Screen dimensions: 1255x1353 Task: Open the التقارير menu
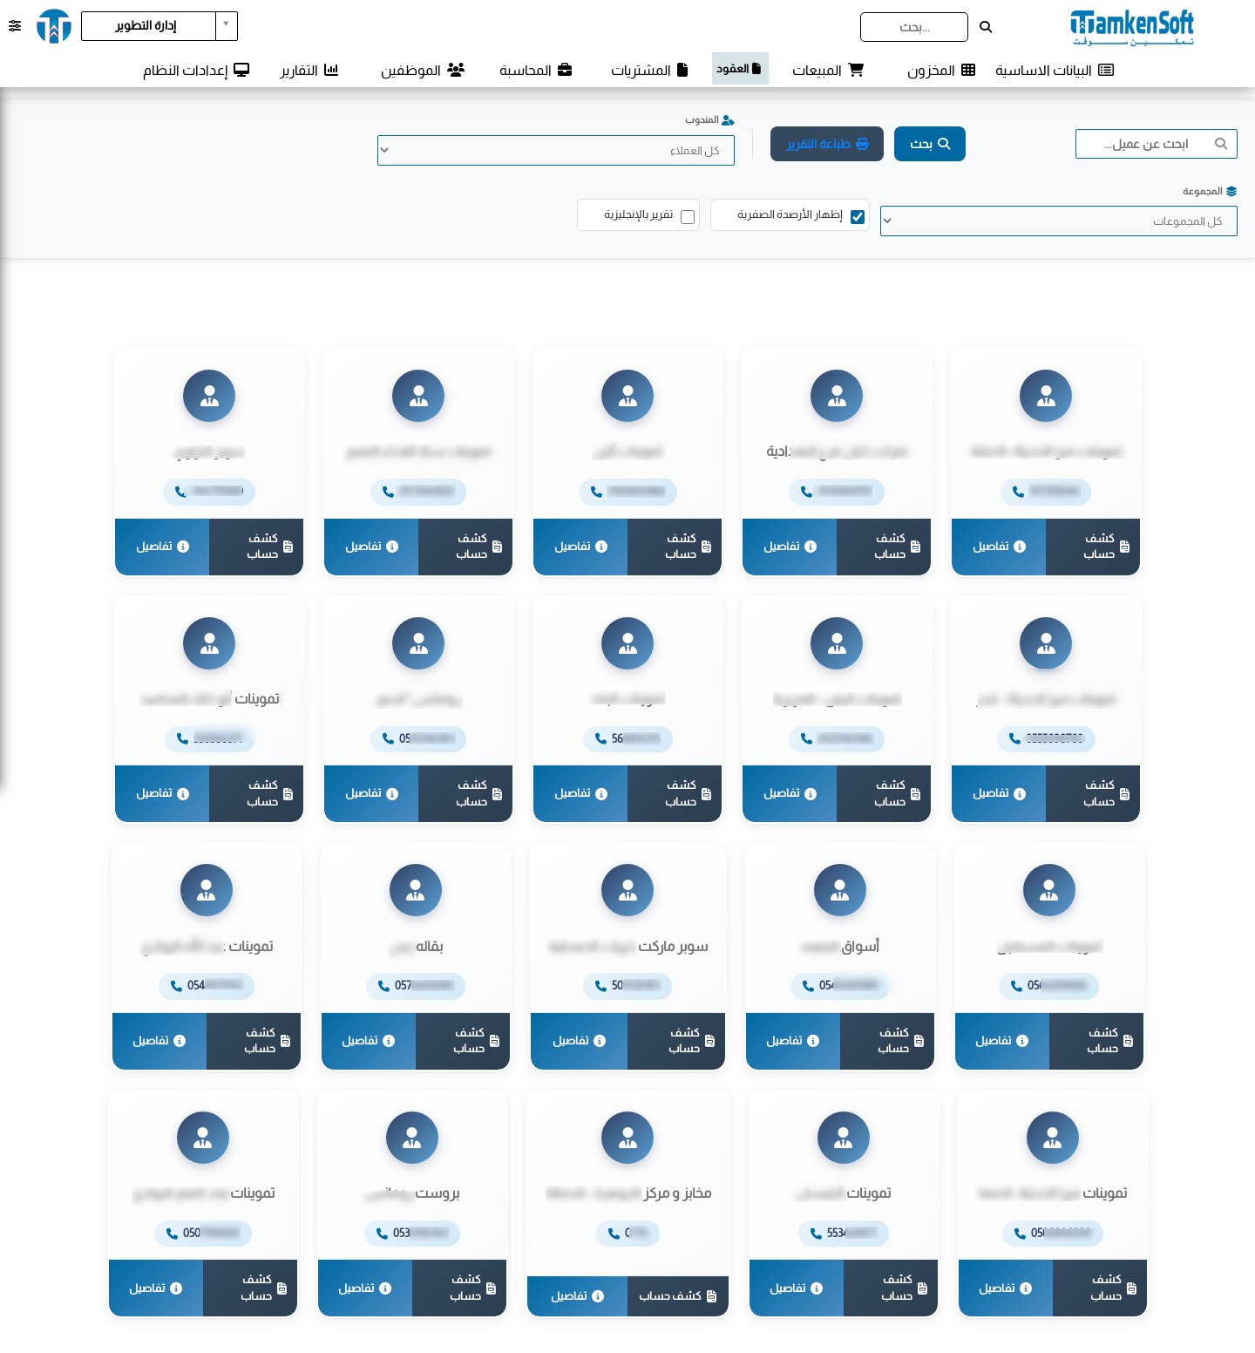[309, 70]
